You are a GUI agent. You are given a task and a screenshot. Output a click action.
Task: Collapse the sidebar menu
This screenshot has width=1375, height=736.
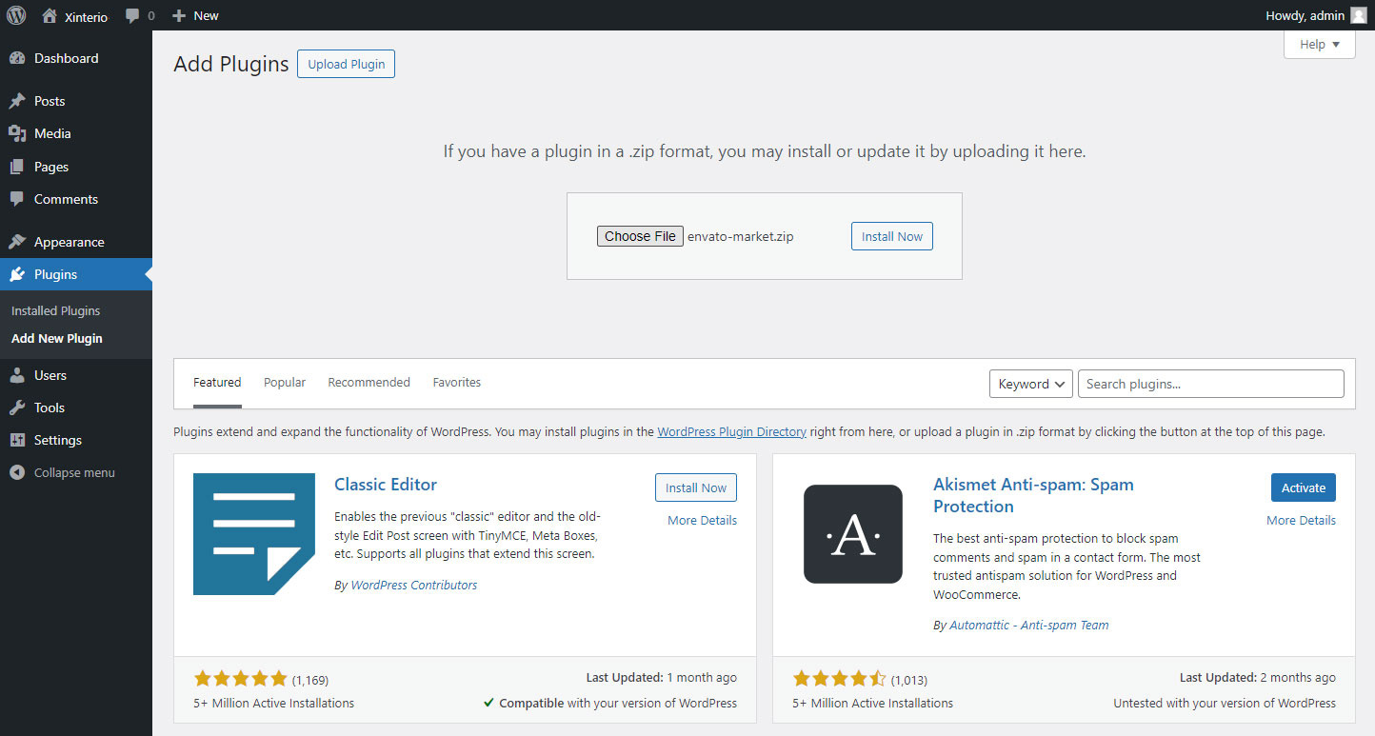pyautogui.click(x=73, y=472)
